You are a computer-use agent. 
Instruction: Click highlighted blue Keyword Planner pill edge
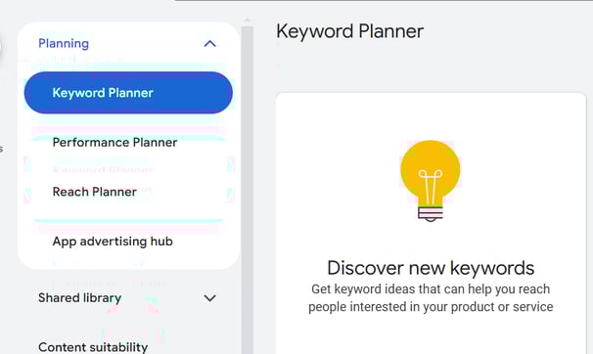point(223,93)
